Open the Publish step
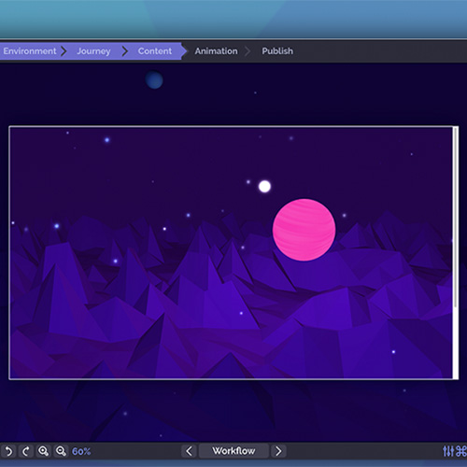The image size is (467, 467). [x=277, y=51]
